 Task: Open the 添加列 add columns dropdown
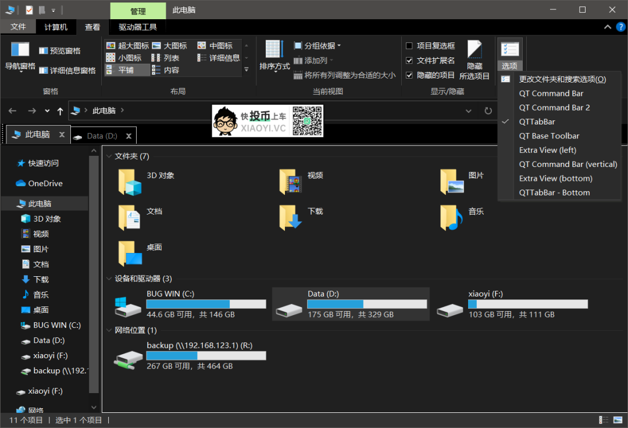(313, 60)
